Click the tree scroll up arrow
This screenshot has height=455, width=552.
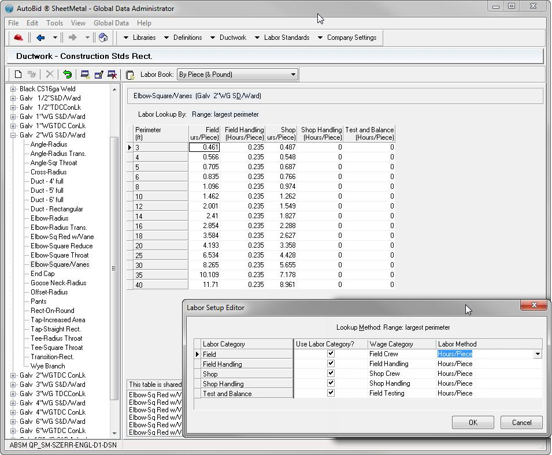coord(114,89)
